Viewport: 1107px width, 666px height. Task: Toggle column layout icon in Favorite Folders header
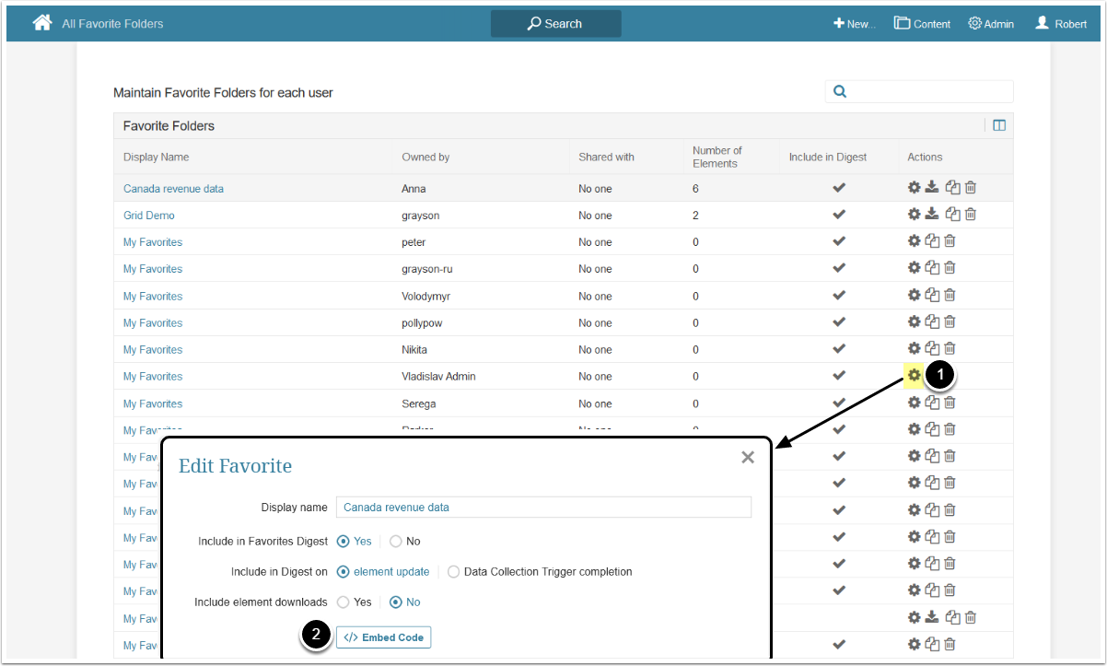(x=999, y=126)
